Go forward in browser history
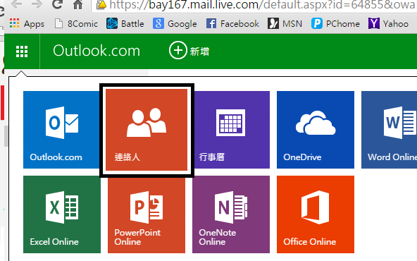417x261 pixels. [37, 4]
